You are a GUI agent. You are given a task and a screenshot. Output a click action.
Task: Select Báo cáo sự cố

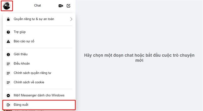[x=39, y=41]
